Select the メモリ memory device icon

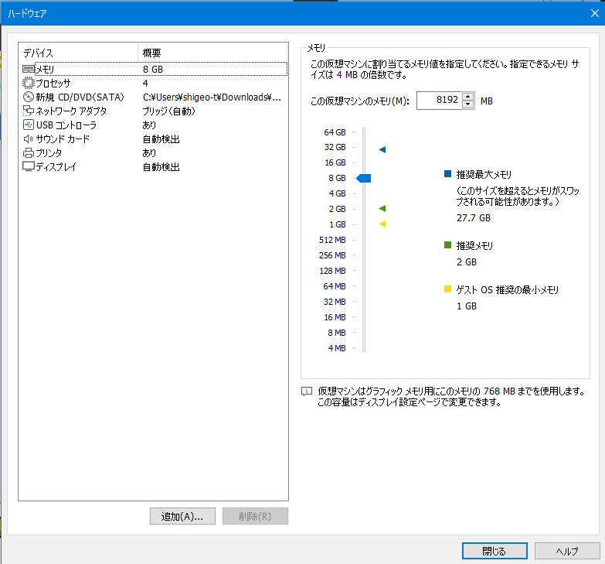[29, 69]
